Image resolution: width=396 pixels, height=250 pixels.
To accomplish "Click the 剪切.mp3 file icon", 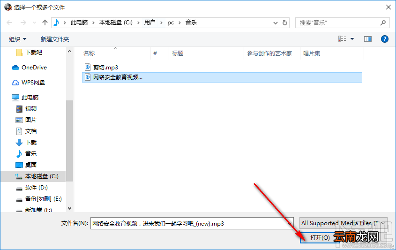I will (x=87, y=67).
